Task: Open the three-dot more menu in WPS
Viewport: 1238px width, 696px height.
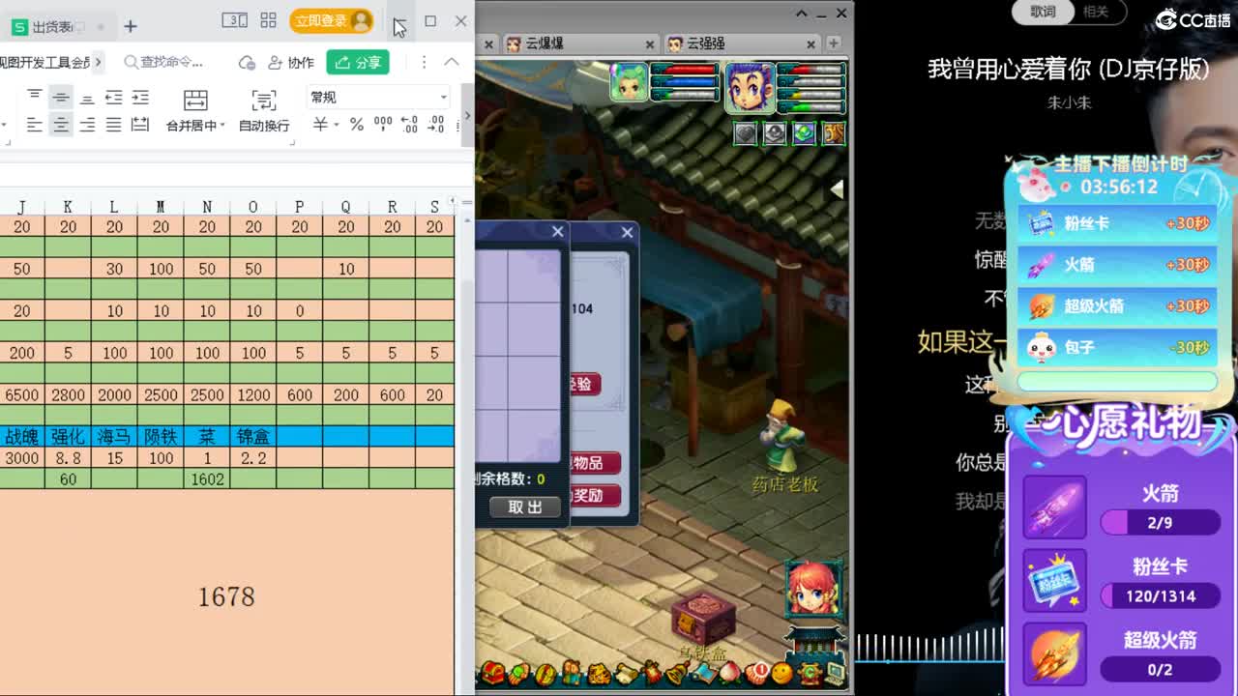Action: [424, 62]
